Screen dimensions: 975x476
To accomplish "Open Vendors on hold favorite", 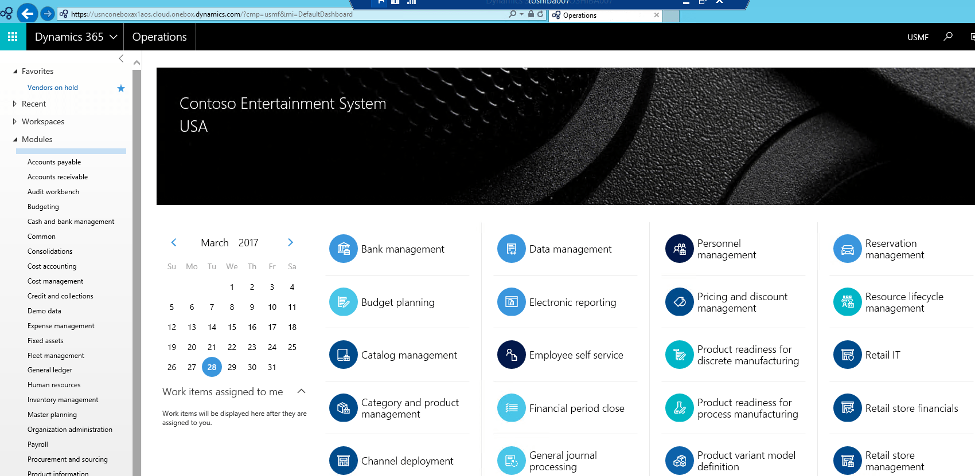I will click(53, 88).
